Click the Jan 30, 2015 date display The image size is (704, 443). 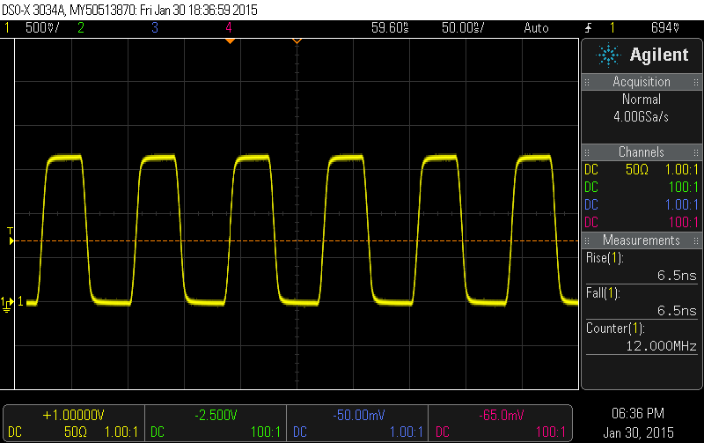pos(638,432)
